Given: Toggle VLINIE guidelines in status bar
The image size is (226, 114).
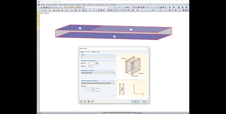Looking at the screenshot, I should tap(127, 113).
